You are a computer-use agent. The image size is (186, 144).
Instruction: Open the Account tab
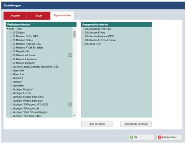tap(15, 15)
